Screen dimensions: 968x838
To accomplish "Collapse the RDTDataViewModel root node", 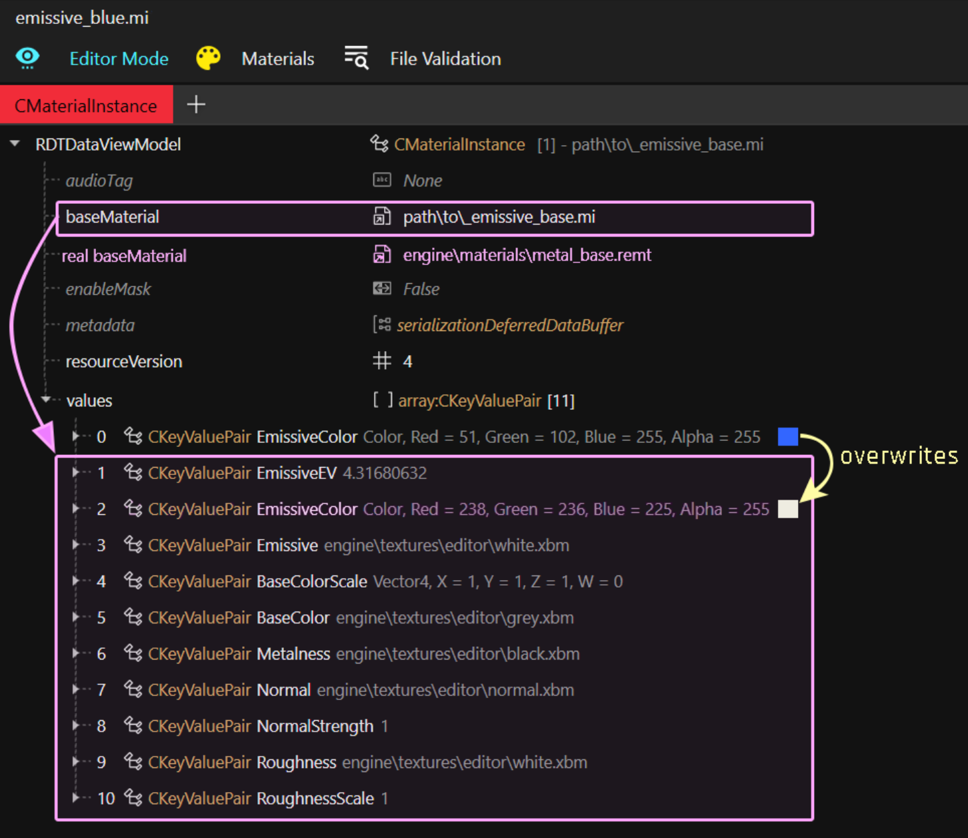I will (x=15, y=144).
